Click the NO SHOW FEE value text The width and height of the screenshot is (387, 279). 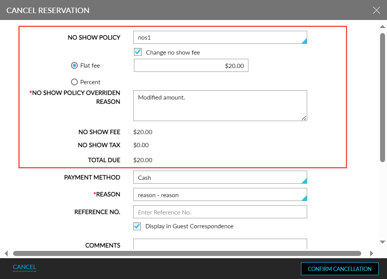pos(142,132)
